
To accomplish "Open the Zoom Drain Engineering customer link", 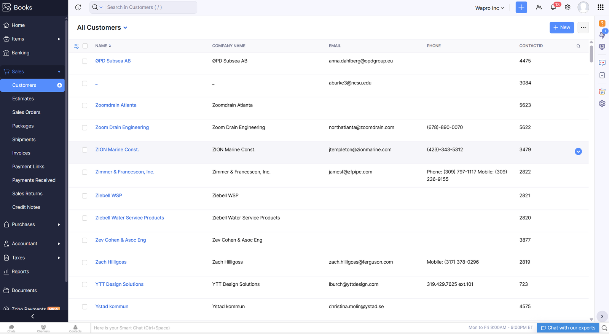I will coord(122,127).
